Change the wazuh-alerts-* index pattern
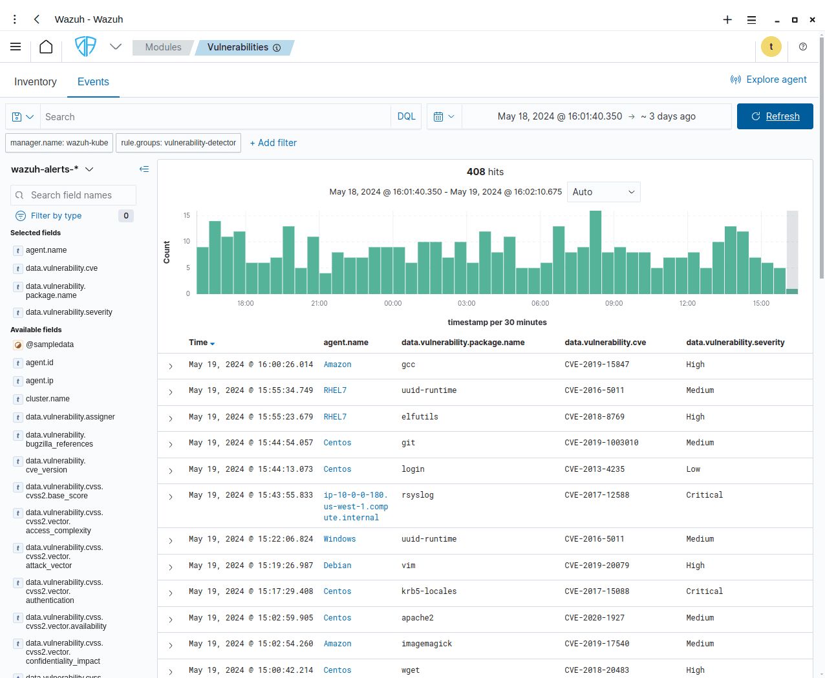The height and width of the screenshot is (678, 825). coord(52,169)
